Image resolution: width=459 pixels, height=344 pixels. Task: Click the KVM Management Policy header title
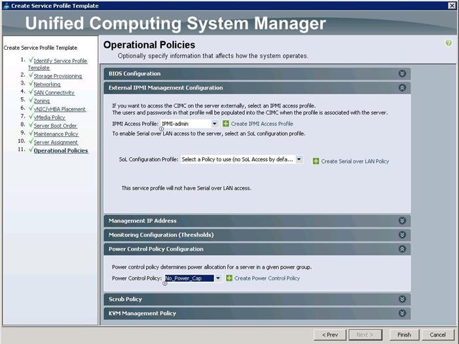142,313
